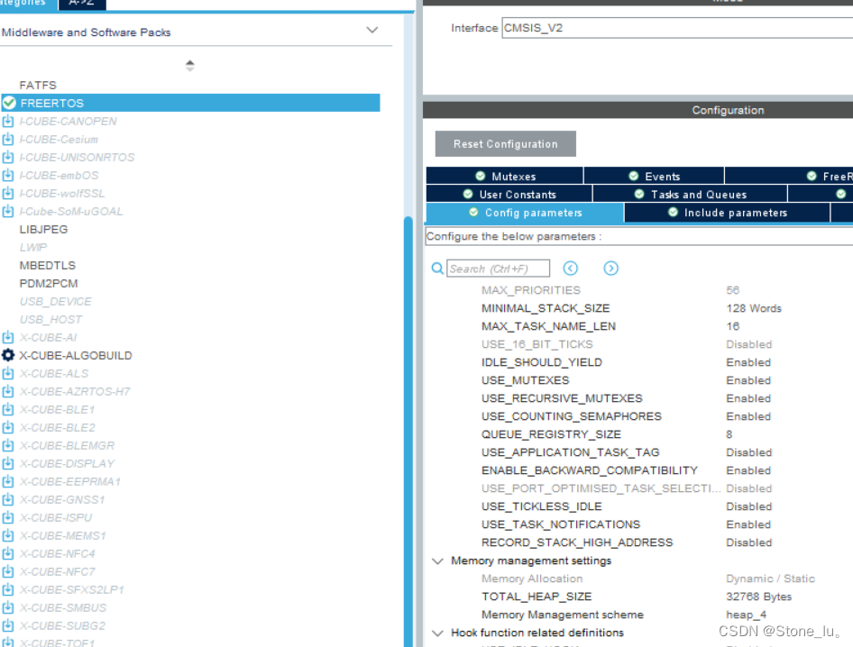The width and height of the screenshot is (853, 647).
Task: Collapse Middleware and Software Packs category
Action: (372, 30)
